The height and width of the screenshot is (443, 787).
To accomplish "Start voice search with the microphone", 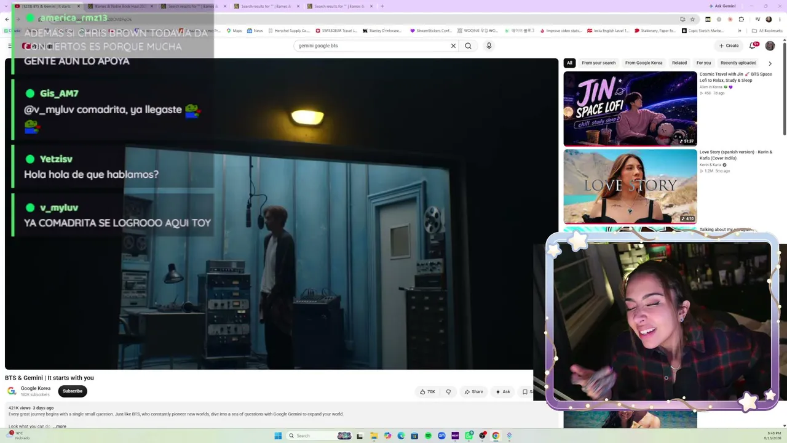I will pos(489,46).
